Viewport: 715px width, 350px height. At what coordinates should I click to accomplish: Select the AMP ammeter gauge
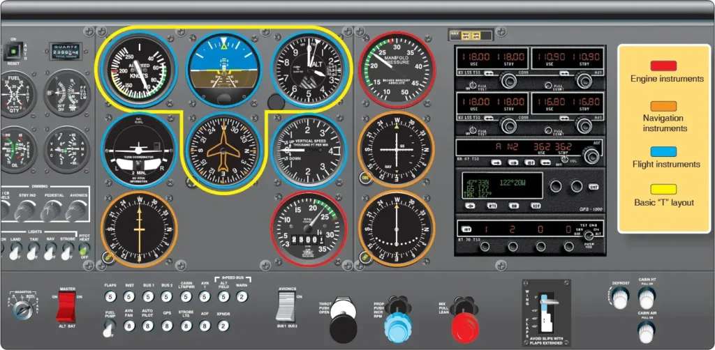click(x=67, y=149)
